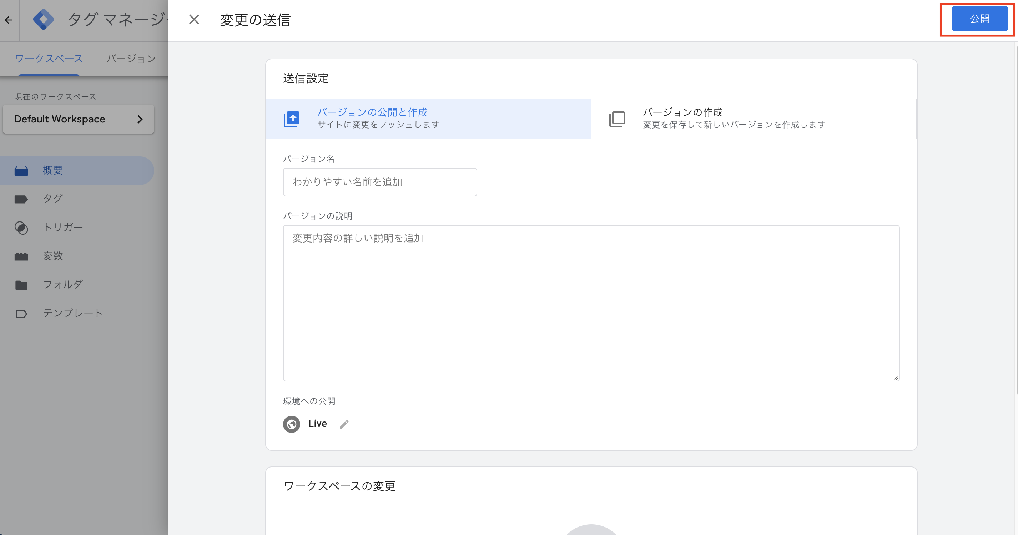Click into バージョンの説明 text area

coord(591,302)
